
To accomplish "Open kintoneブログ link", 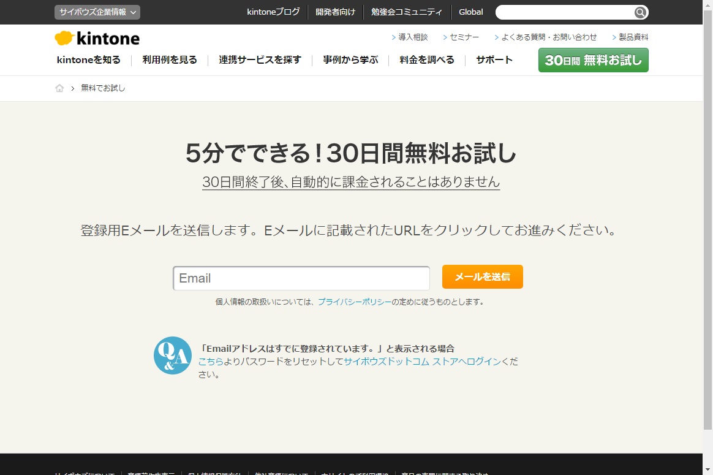I will [273, 12].
